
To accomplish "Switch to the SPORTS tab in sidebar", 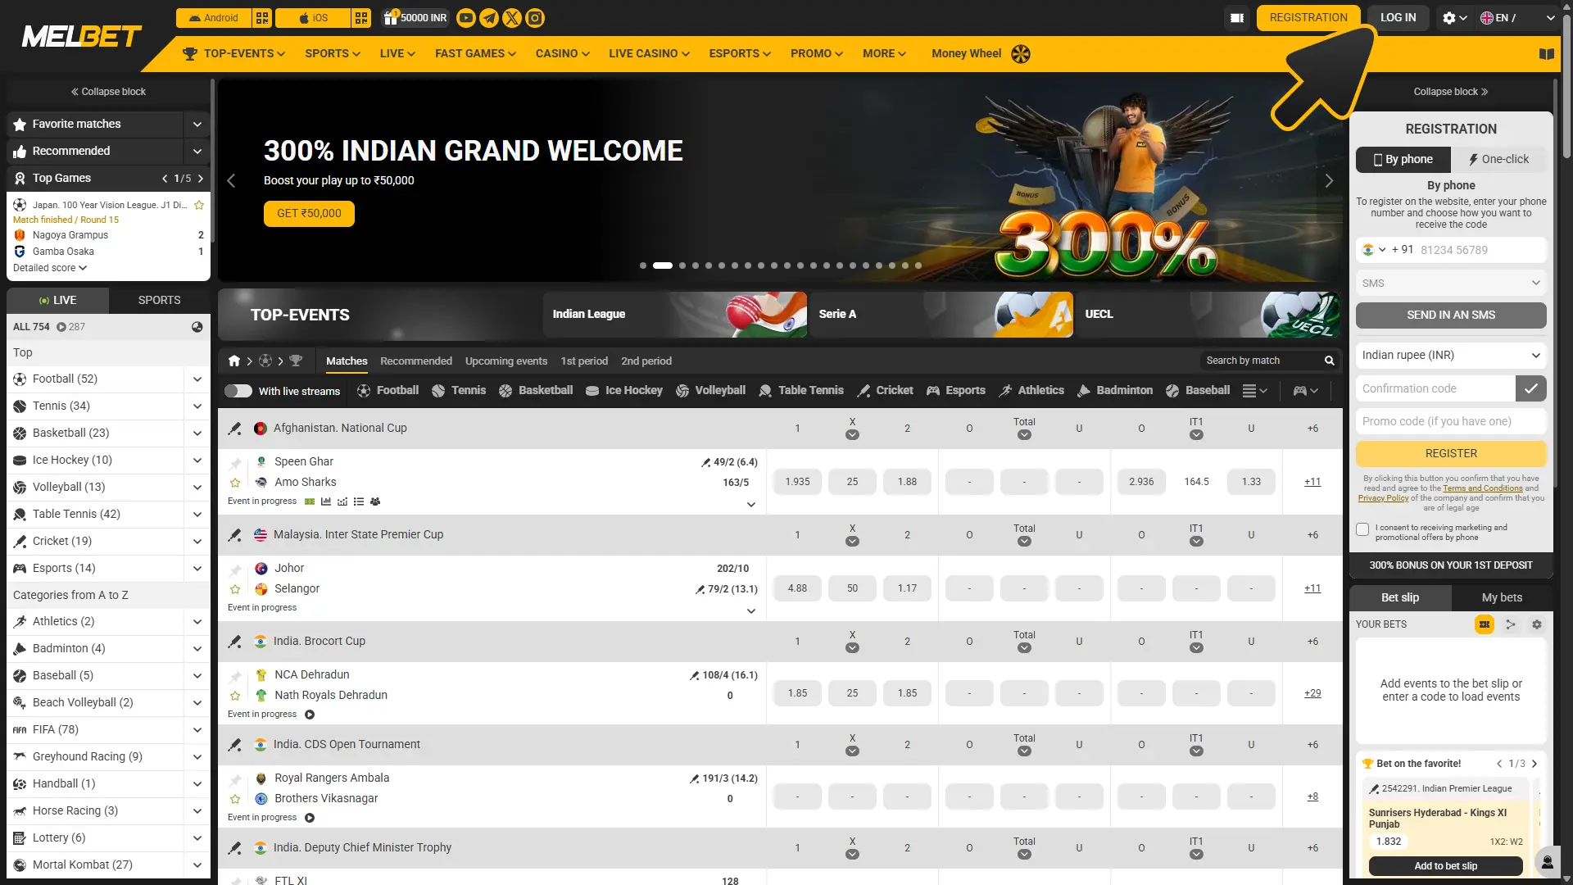I will point(159,300).
